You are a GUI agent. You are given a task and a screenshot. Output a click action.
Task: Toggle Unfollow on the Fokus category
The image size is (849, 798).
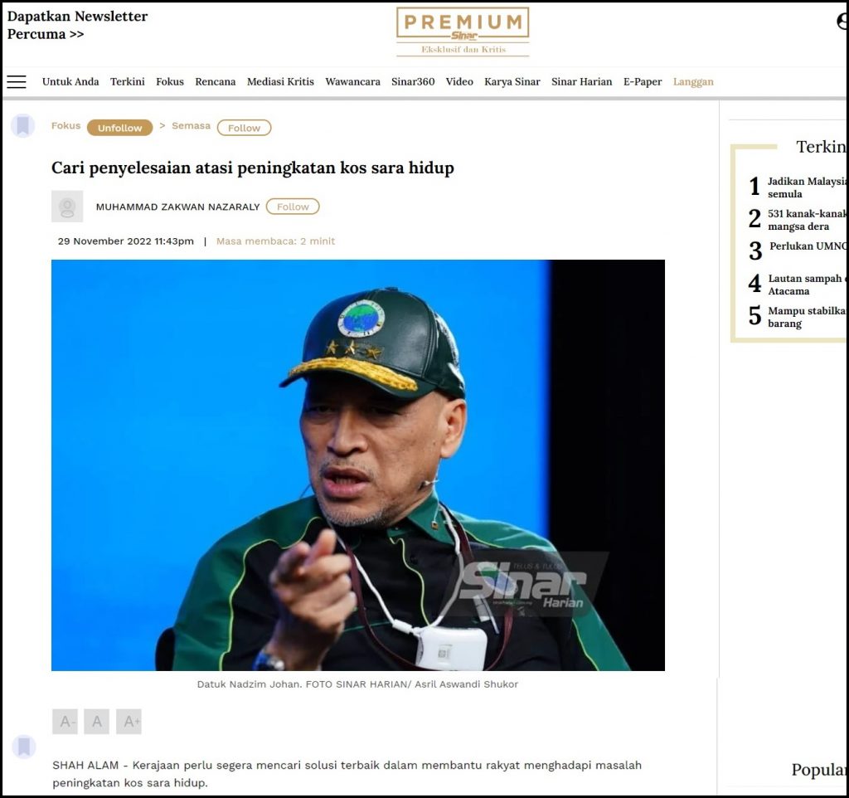click(x=119, y=128)
